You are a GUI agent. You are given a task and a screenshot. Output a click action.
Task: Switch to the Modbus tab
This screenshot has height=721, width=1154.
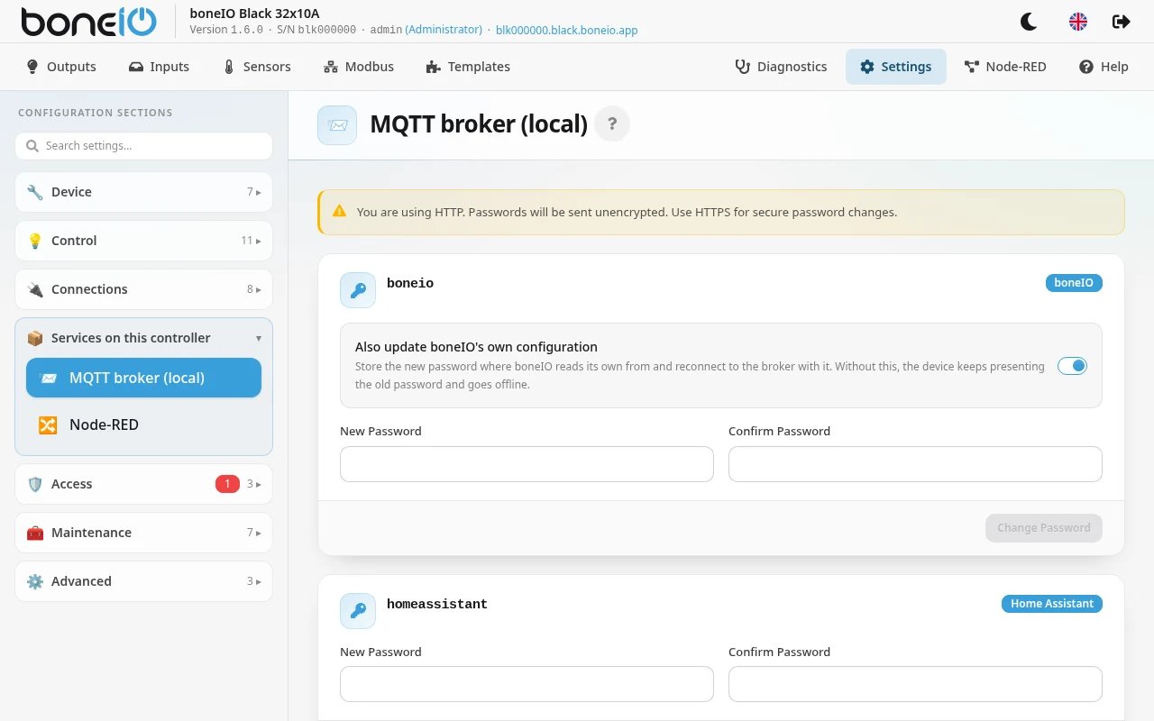(359, 67)
